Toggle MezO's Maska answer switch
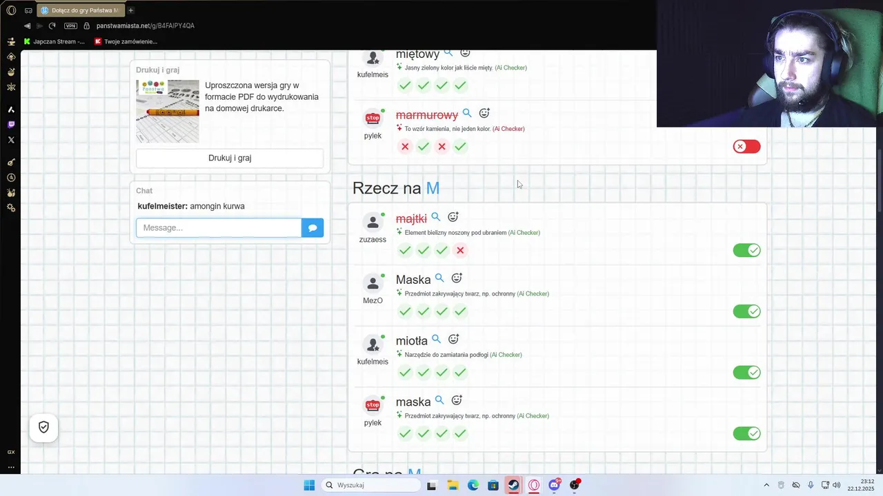The width and height of the screenshot is (883, 496). click(746, 311)
